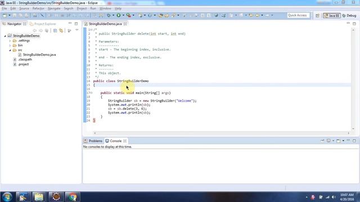Open the Navigate menu
Screen dimensions: 360x202
(x=54, y=8)
